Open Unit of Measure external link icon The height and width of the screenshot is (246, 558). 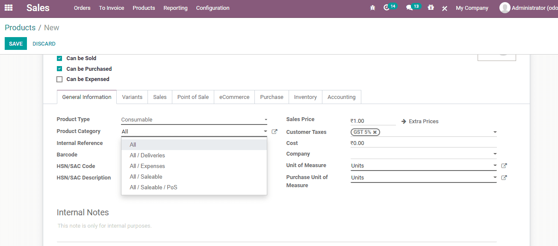(504, 165)
